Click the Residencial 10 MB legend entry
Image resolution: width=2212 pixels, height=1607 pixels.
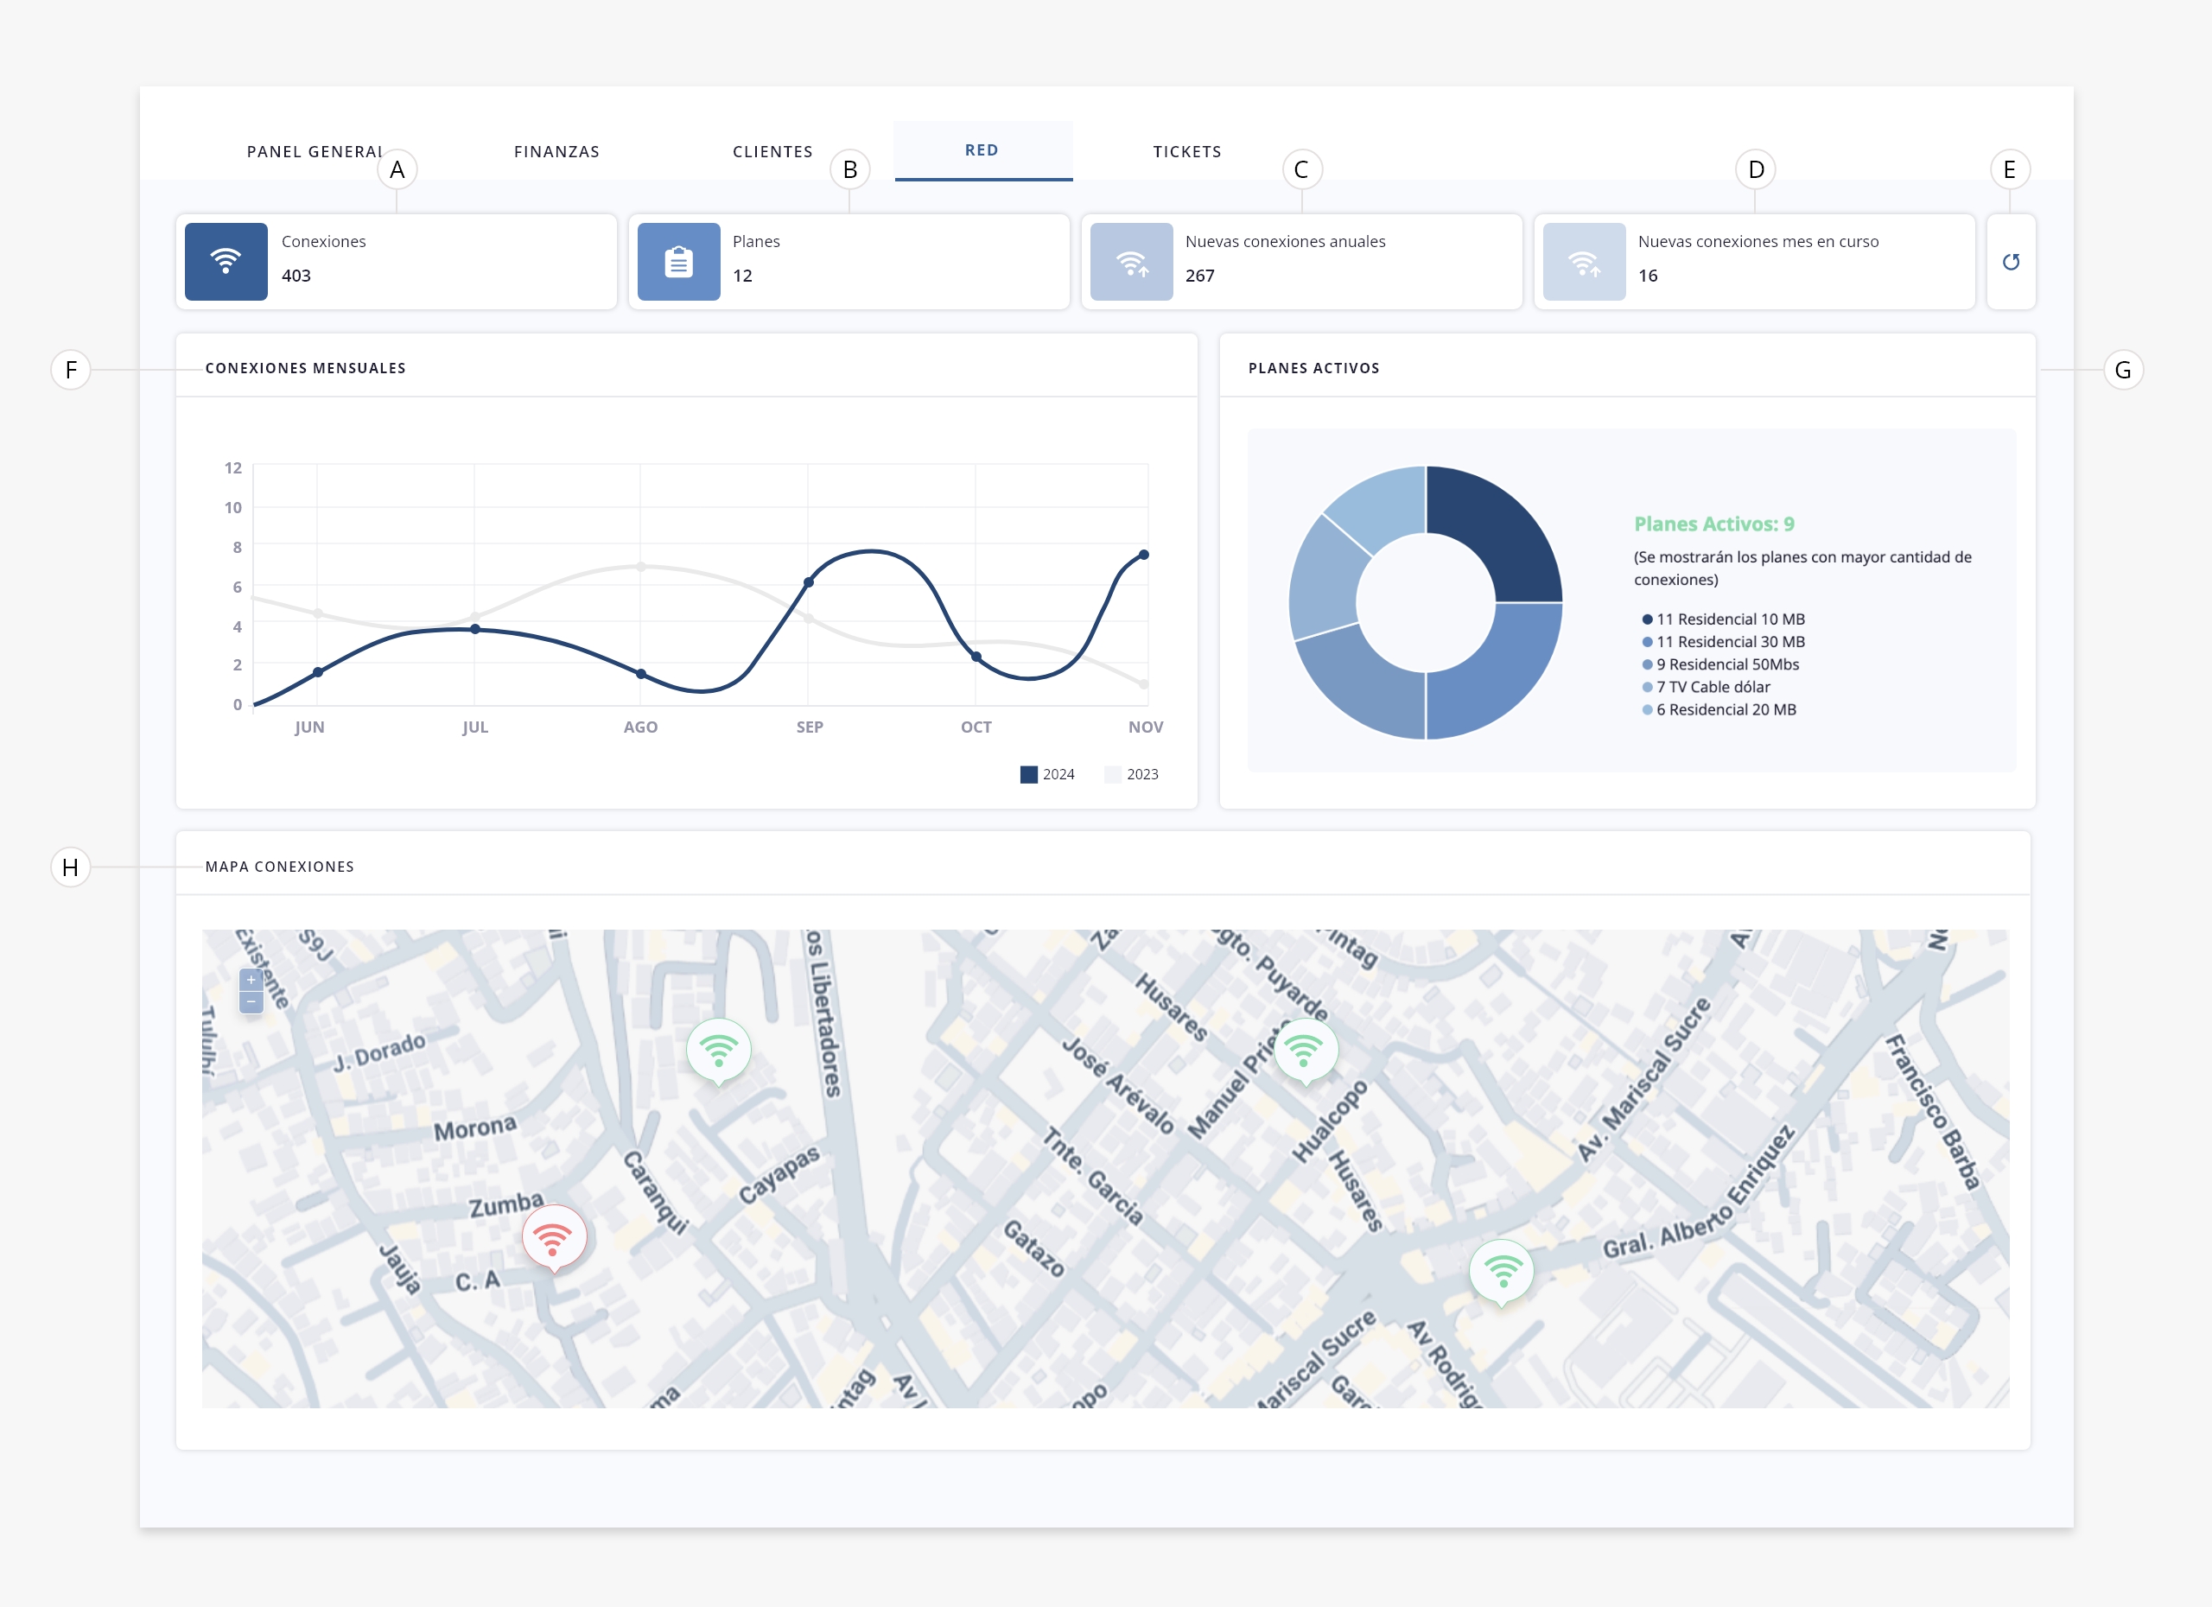pyautogui.click(x=1728, y=619)
